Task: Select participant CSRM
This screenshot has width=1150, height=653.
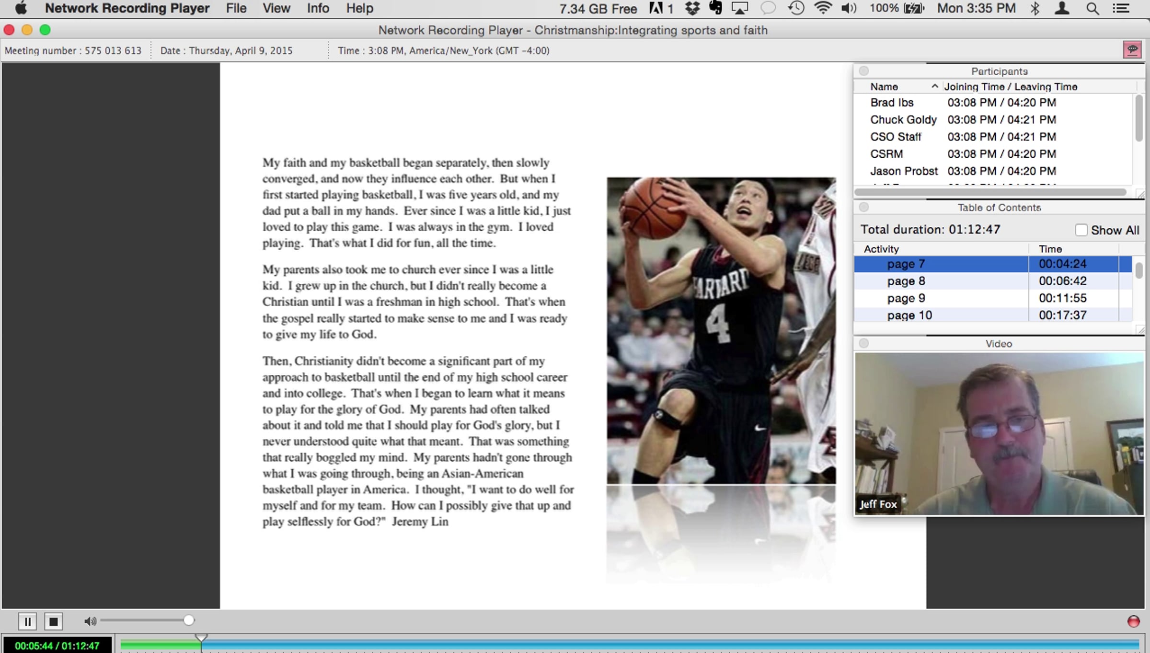Action: 886,154
